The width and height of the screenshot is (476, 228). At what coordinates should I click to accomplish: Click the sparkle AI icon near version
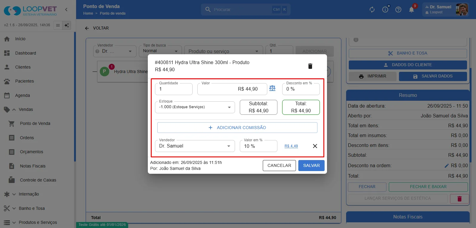point(67,25)
